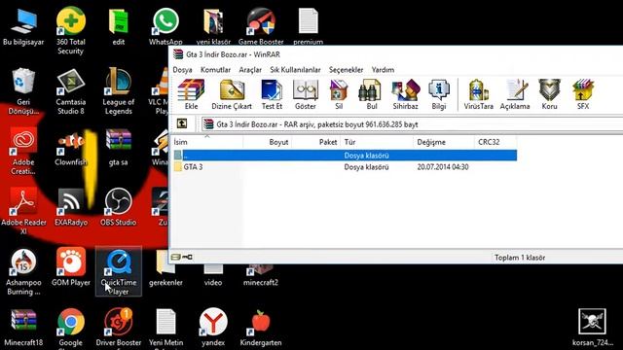Select the GOM Player desktop icon
Viewport: 623px width, 350px height.
(70, 267)
